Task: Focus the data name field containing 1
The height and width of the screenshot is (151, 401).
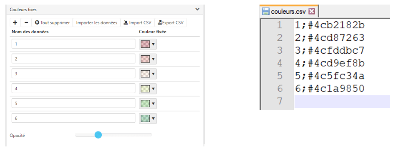Action: pyautogui.click(x=73, y=44)
